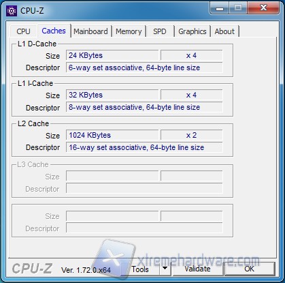Click the Validate button

197,269
